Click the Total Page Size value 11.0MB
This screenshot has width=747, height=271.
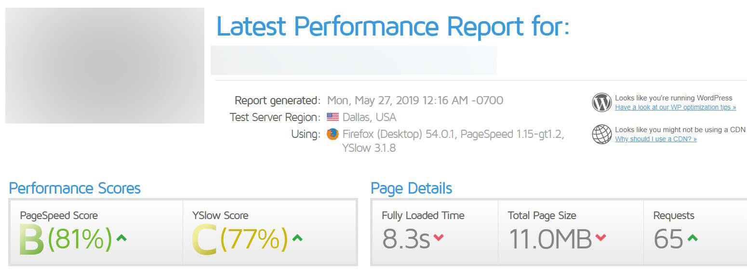[x=550, y=239]
